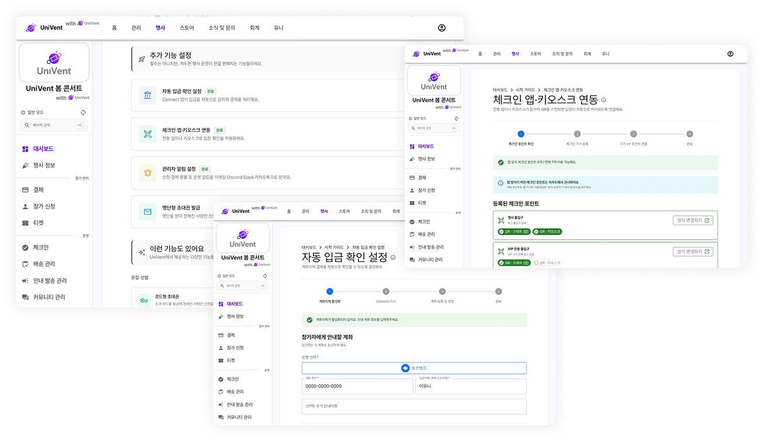
Task: Select step 1 체크인 포인트 확인
Action: [521, 138]
